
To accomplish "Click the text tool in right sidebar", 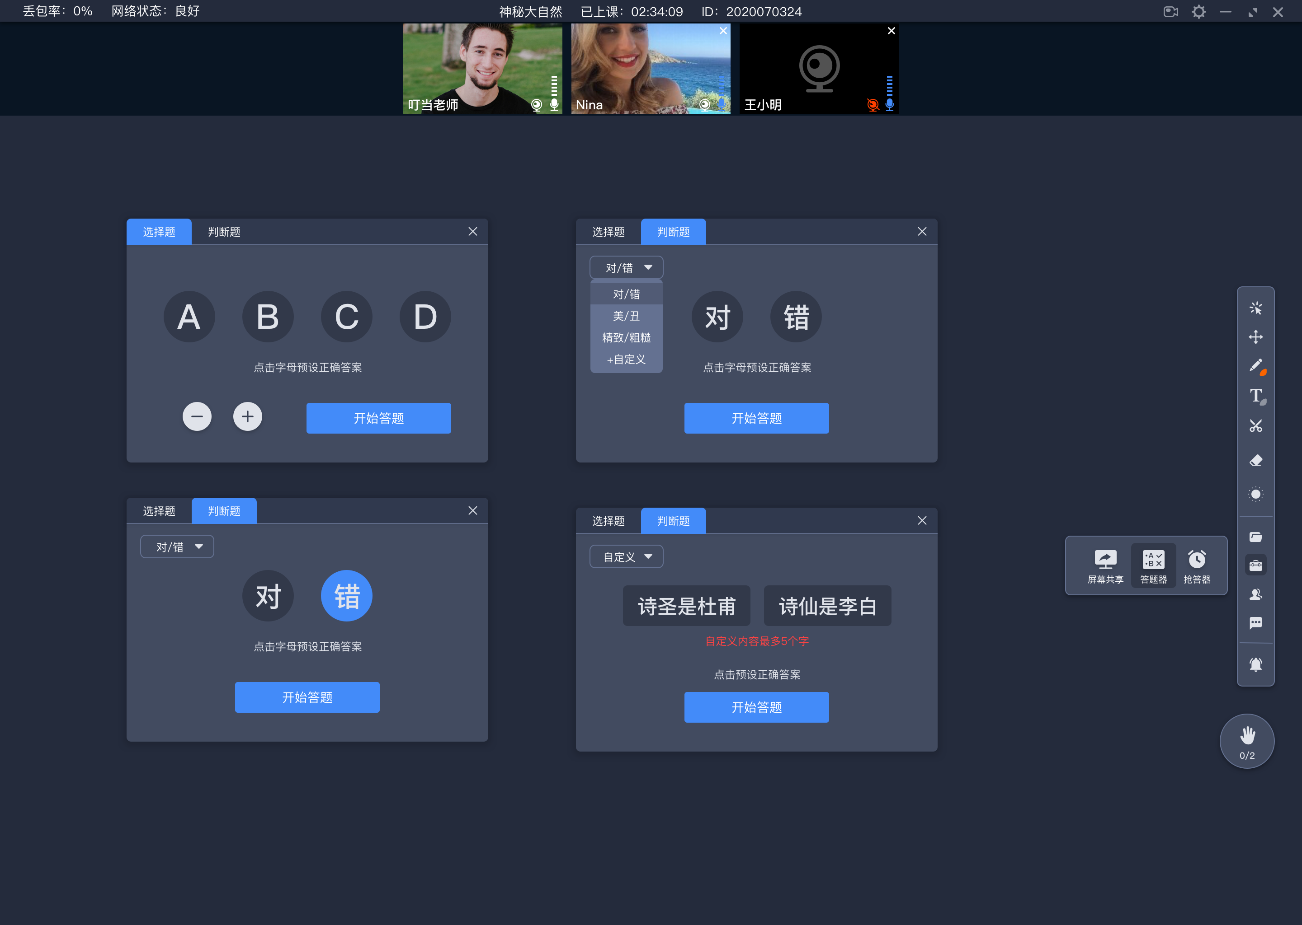I will click(x=1256, y=394).
